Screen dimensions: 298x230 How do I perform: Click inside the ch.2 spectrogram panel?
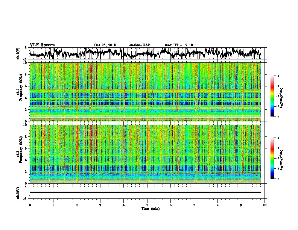pos(145,154)
